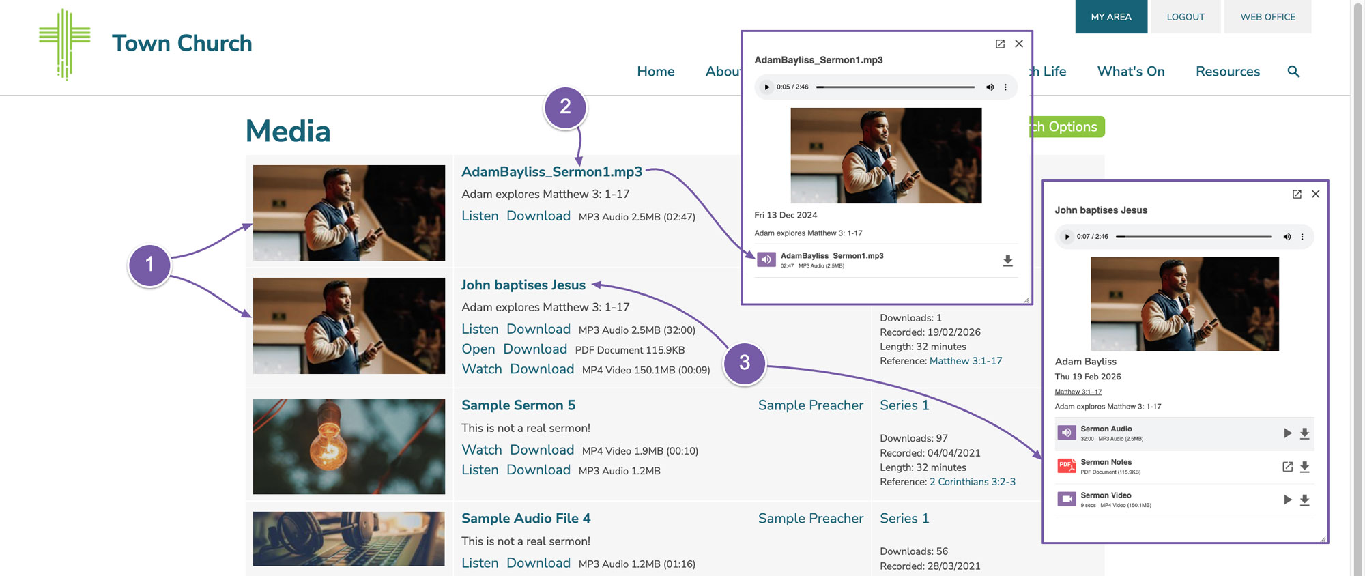1365x576 pixels.
Task: Download the Sermon Audio file
Action: tap(1304, 433)
